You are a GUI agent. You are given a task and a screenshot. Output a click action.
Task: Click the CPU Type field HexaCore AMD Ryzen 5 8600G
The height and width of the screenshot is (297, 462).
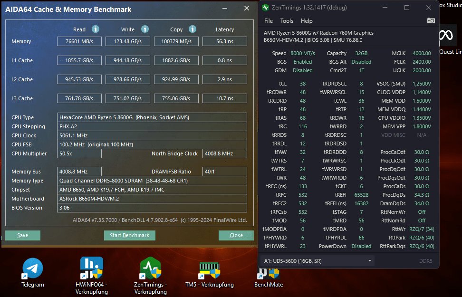tap(152, 117)
